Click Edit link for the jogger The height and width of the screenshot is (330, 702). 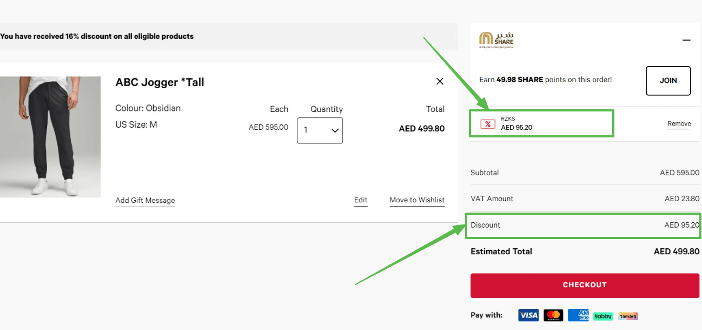361,200
